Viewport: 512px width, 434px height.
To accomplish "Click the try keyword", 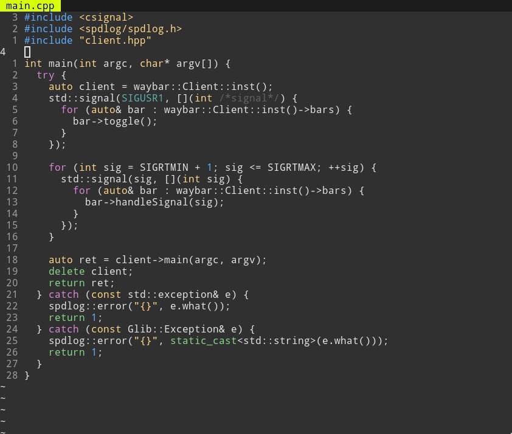I will [46, 75].
